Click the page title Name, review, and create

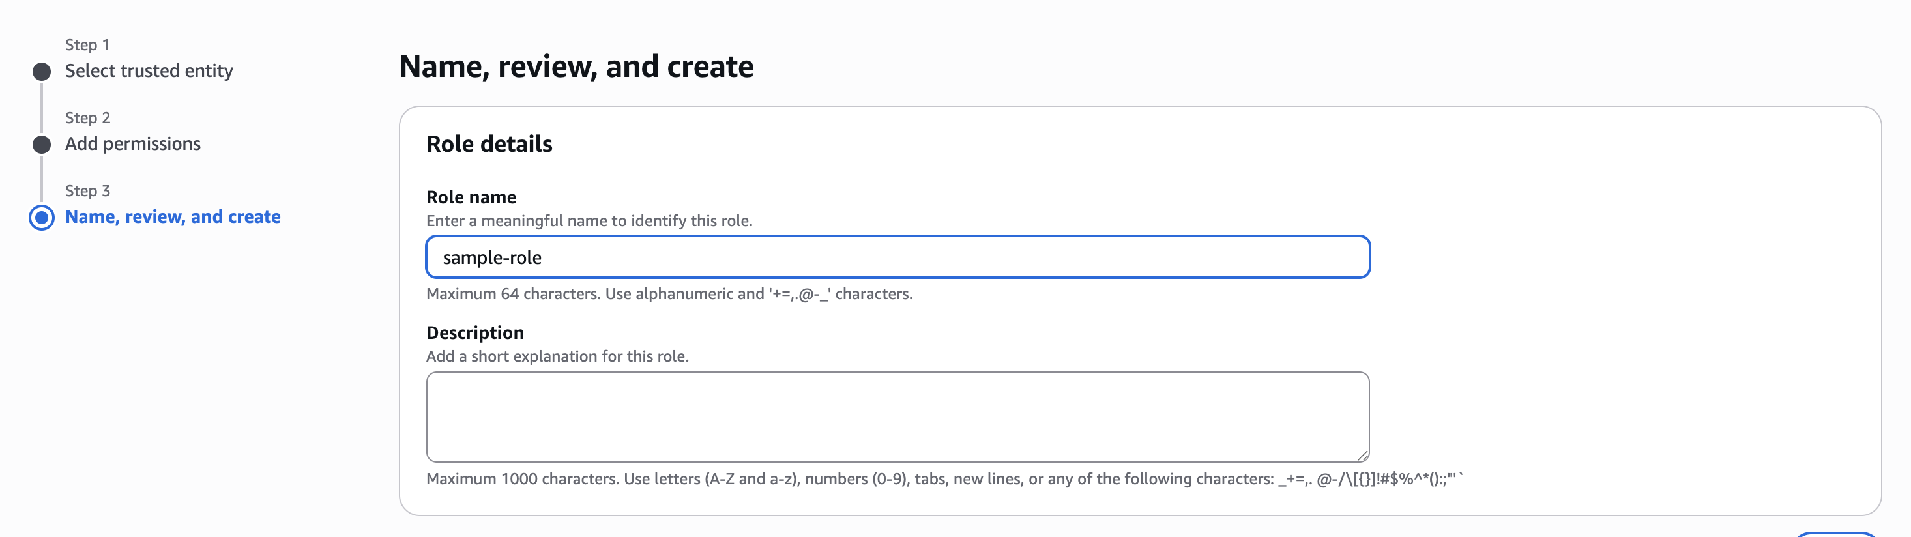[x=576, y=66]
